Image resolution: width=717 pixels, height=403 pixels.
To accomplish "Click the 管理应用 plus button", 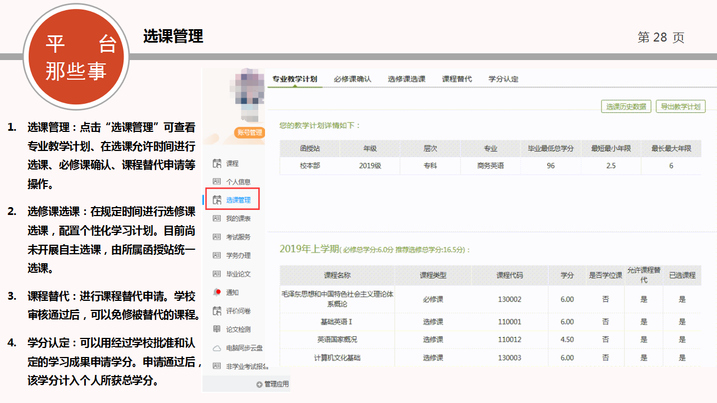I will [259, 384].
